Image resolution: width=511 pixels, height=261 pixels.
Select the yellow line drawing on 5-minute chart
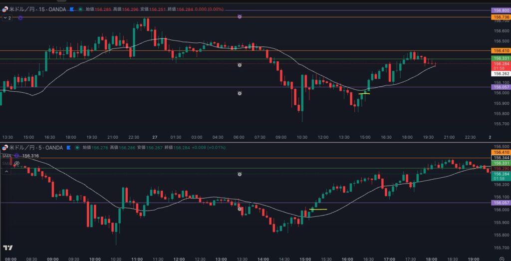tap(318, 209)
